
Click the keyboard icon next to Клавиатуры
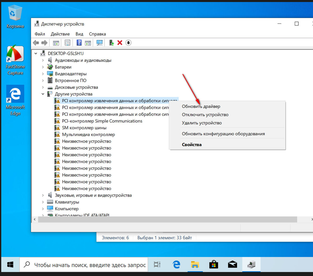pyautogui.click(x=50, y=202)
